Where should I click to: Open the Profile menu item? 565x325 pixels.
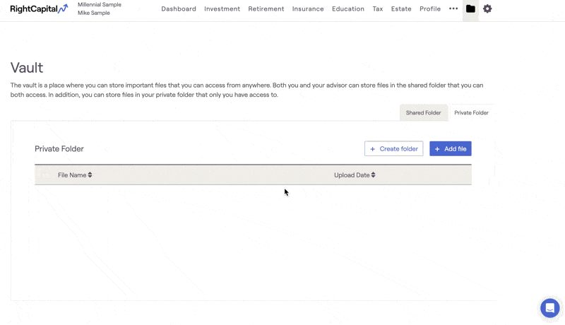(430, 9)
